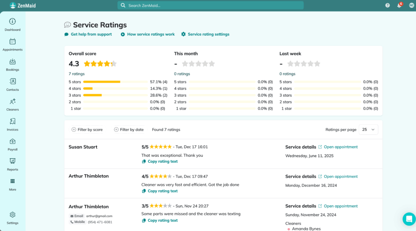Add a Filter by score filter
The height and width of the screenshot is (231, 416).
tap(87, 130)
